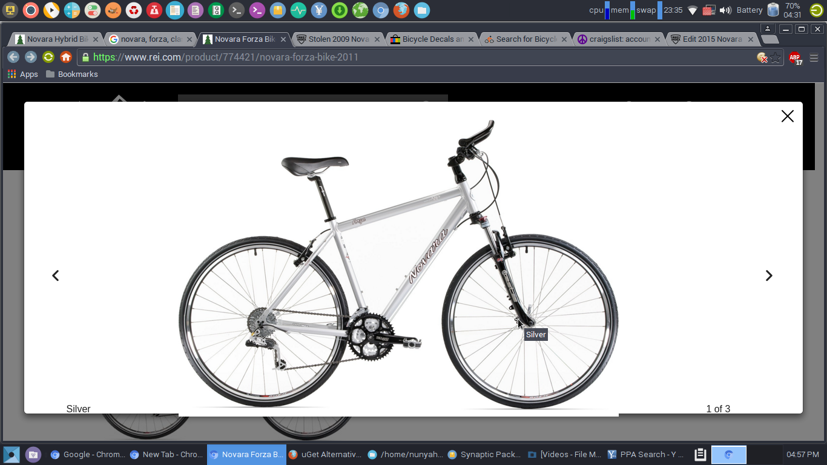Close the image lightbox with the X

tap(787, 116)
